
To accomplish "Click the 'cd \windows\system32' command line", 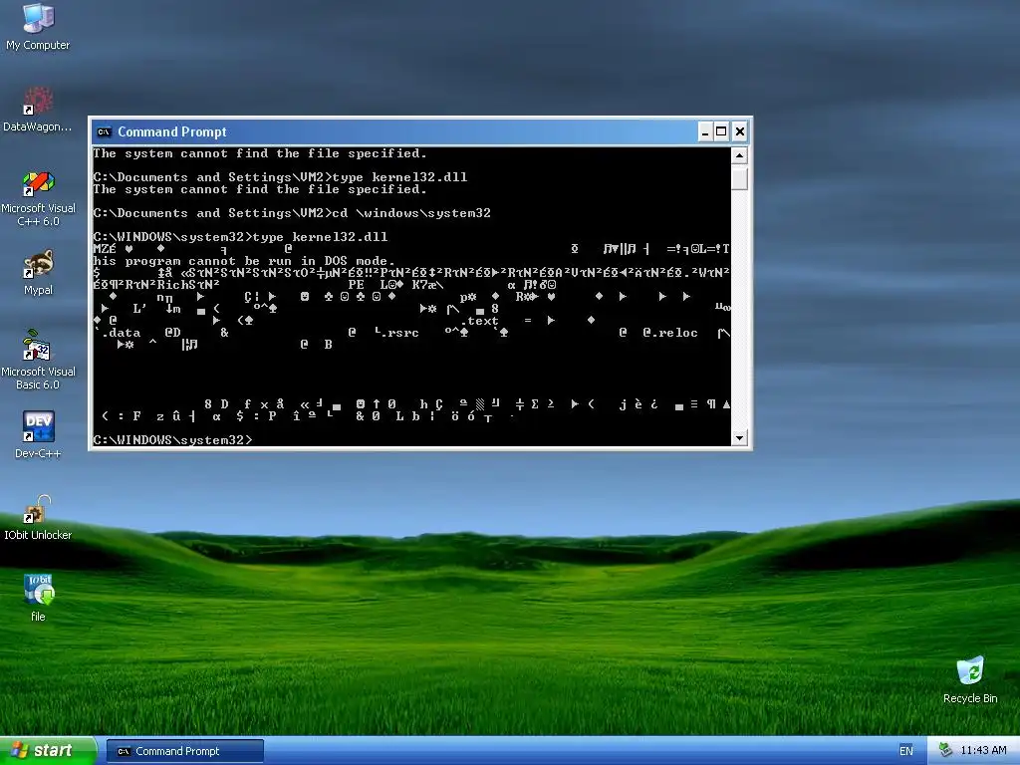I will [411, 213].
